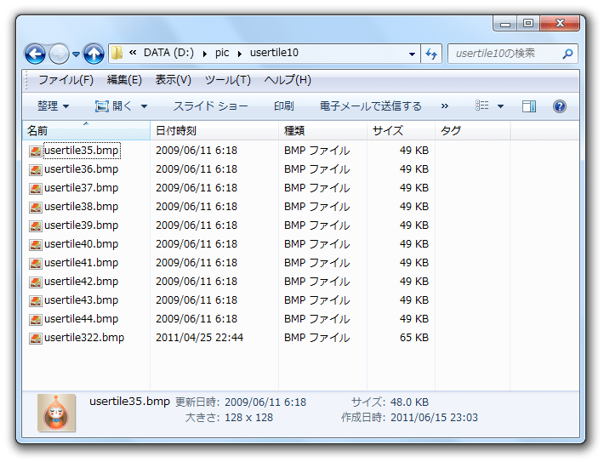Select file usertile37.bmp

(82, 188)
